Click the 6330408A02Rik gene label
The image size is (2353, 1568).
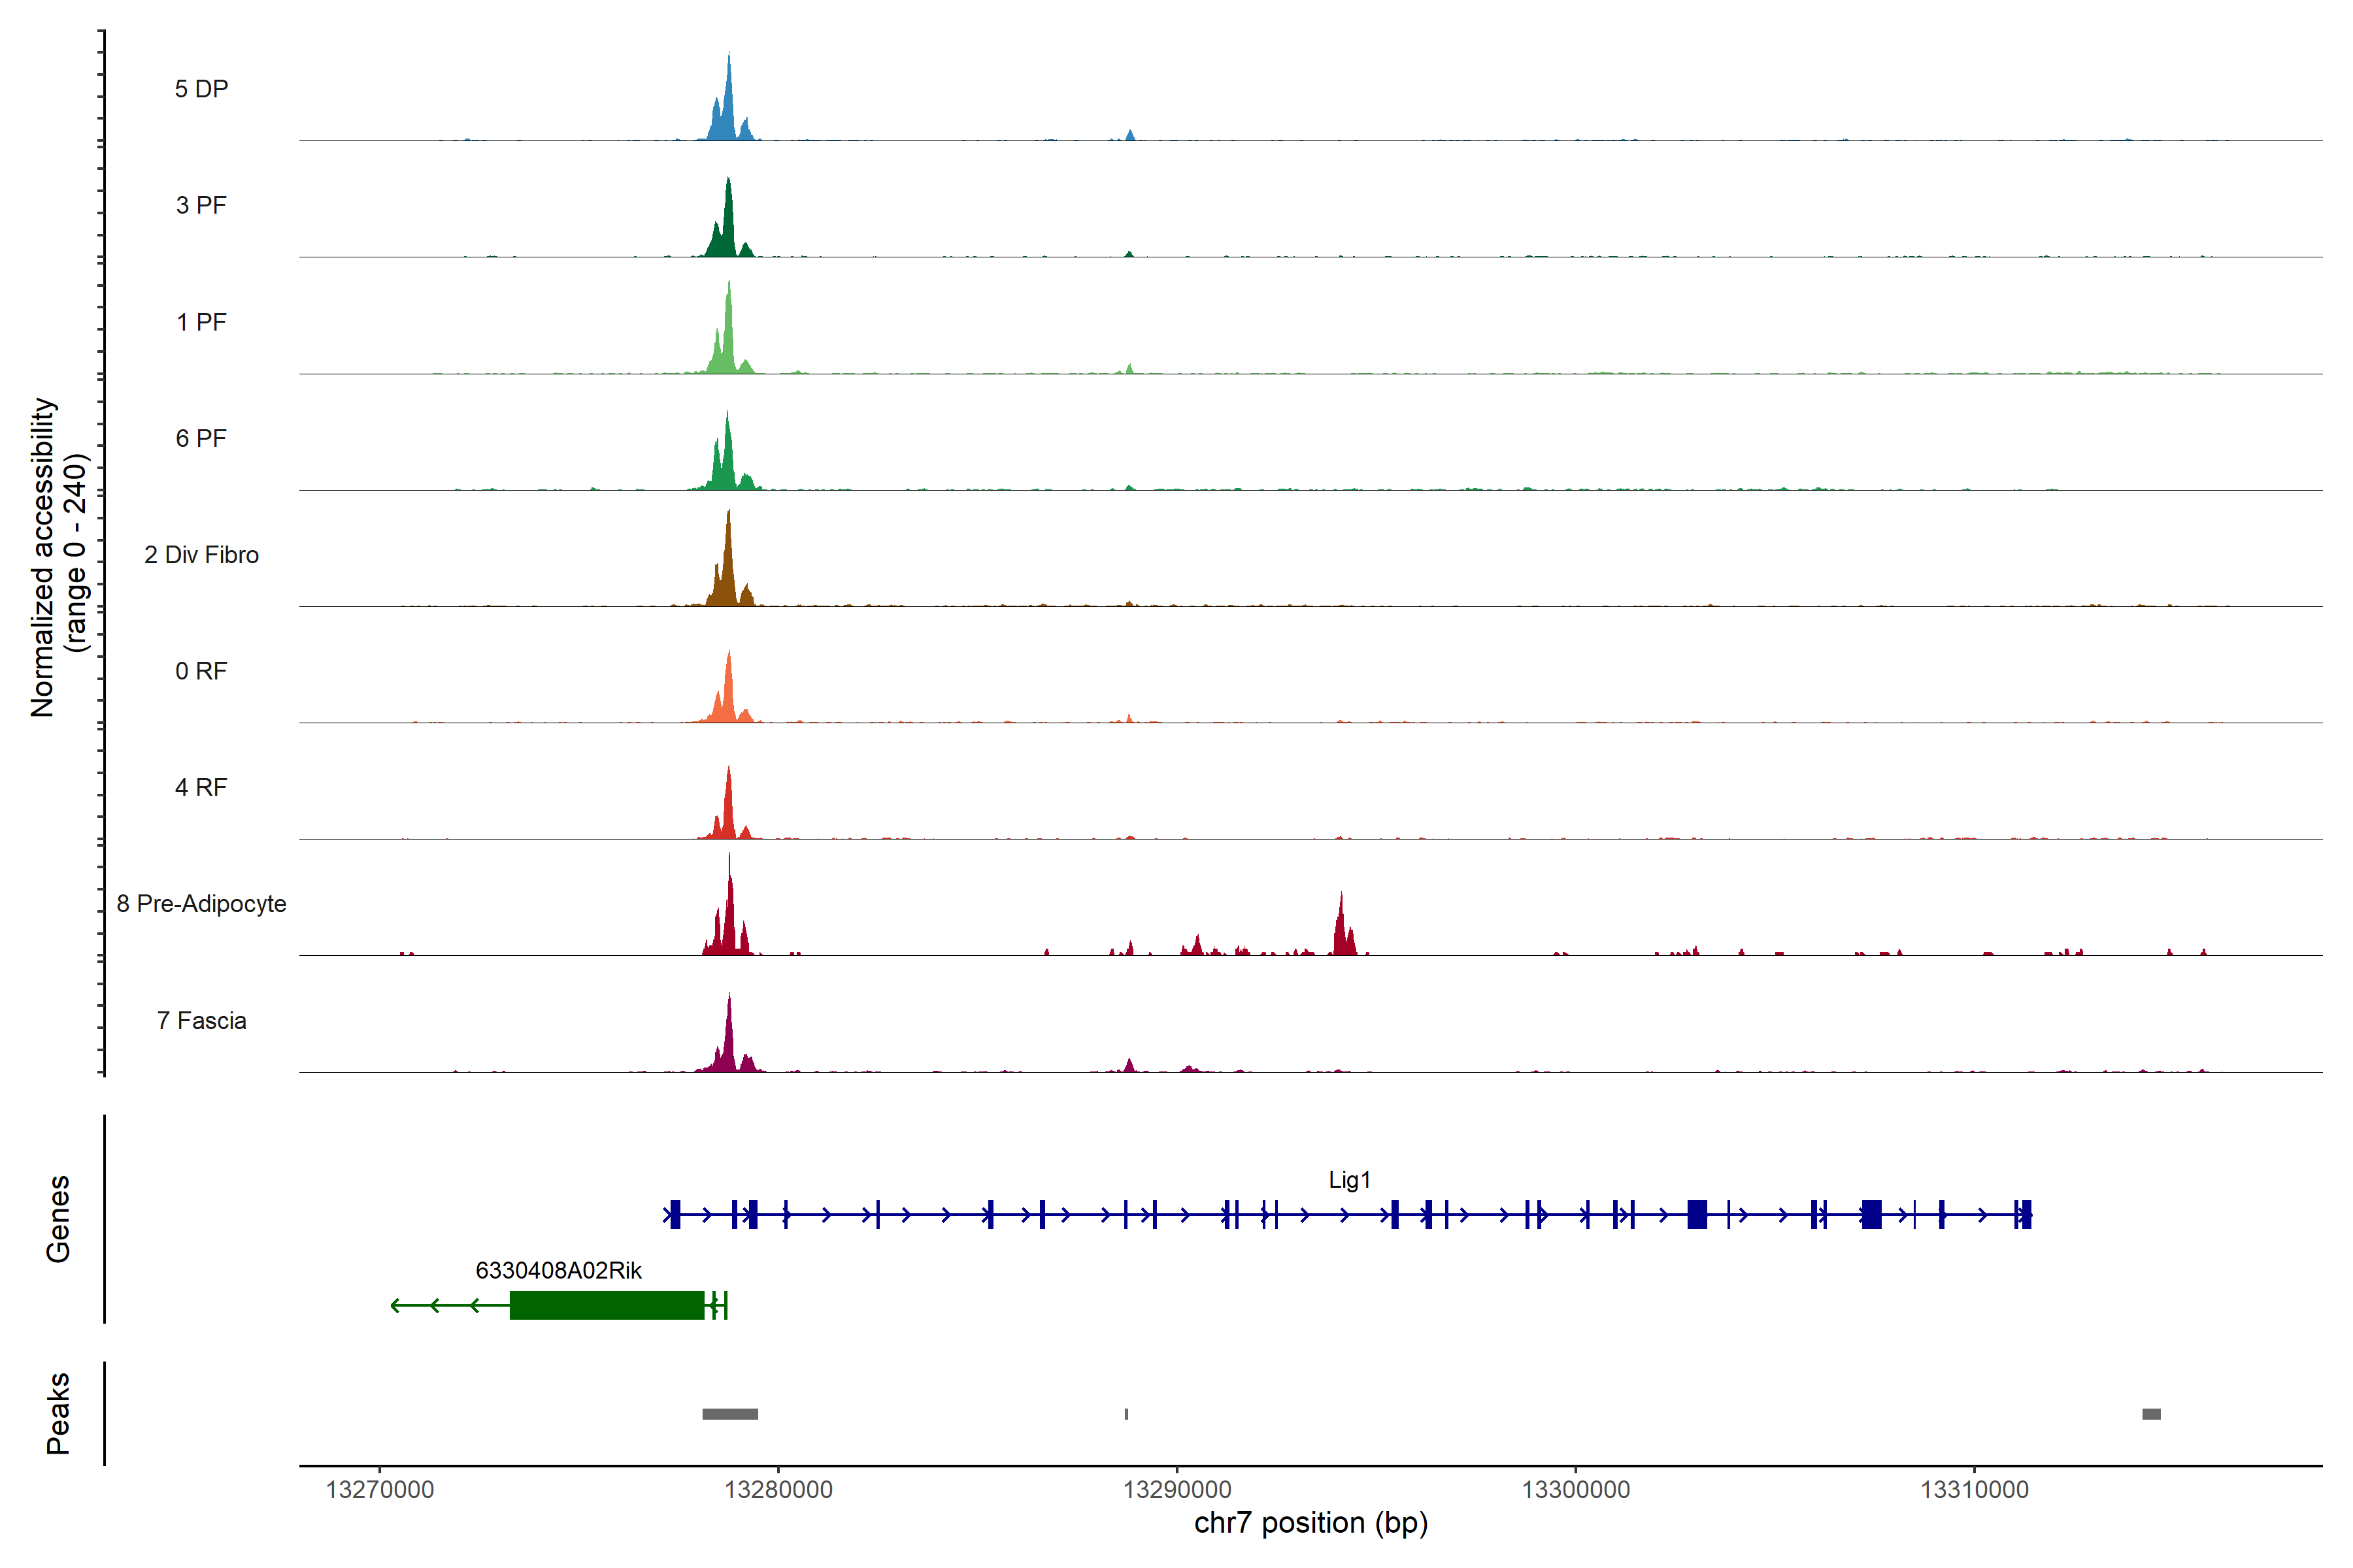pos(558,1270)
